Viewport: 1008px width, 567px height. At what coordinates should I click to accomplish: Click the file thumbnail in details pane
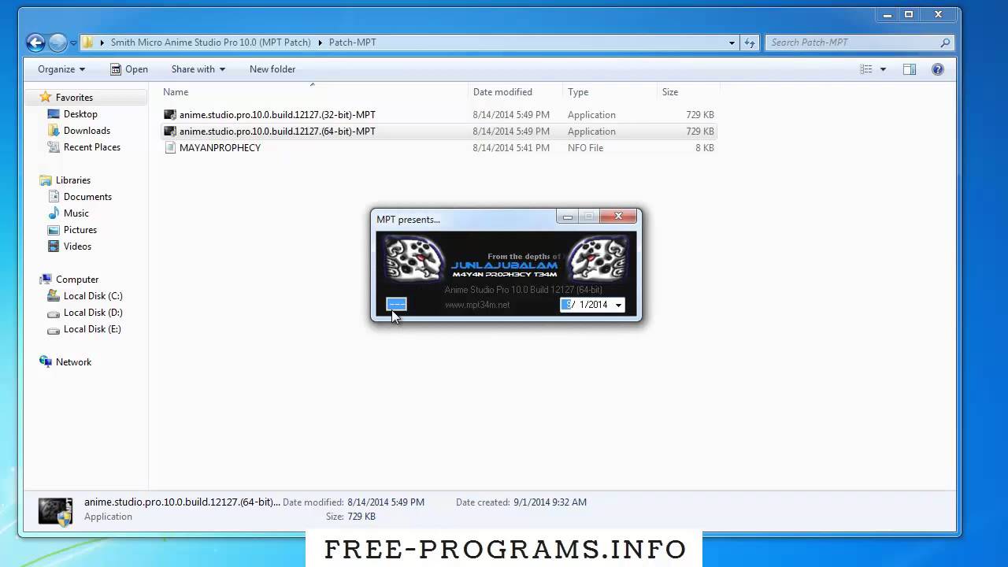(x=55, y=510)
